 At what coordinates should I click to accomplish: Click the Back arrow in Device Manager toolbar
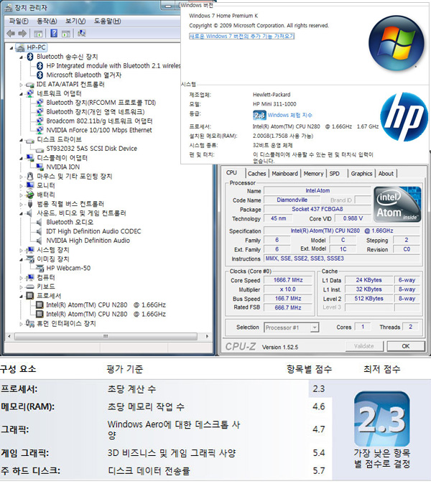(11, 33)
